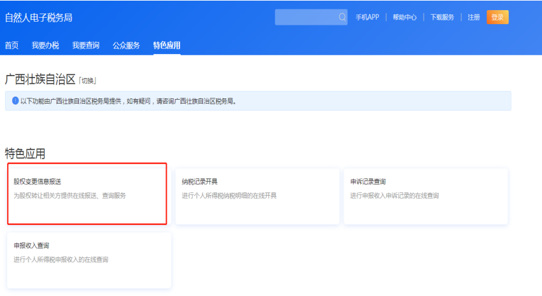This screenshot has height=296, width=542.
Task: Type in the top search box
Action: (x=307, y=17)
